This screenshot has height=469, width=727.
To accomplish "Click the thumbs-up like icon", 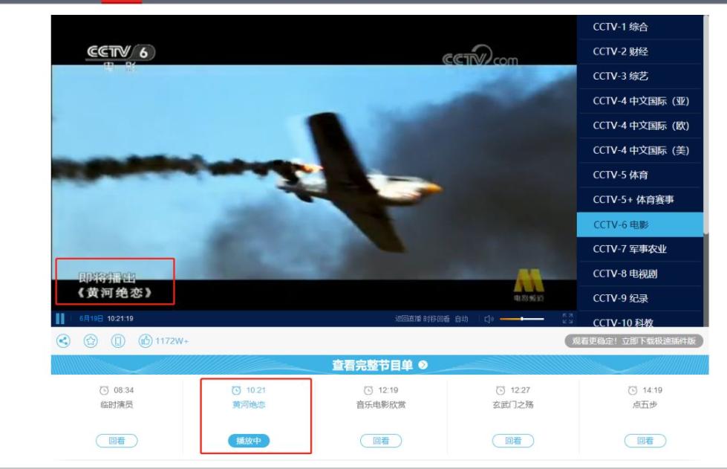I will pyautogui.click(x=143, y=342).
